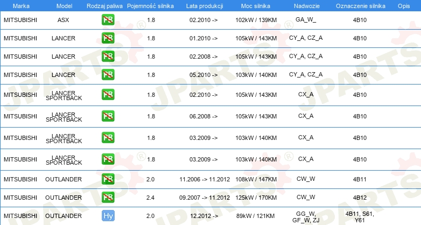Select the 4B12 engine code cell
This screenshot has width=421, height=225.
tap(360, 198)
